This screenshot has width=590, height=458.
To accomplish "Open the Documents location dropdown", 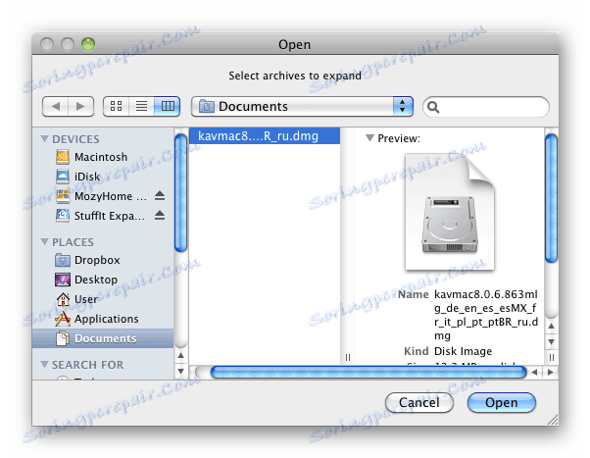I will click(x=302, y=107).
